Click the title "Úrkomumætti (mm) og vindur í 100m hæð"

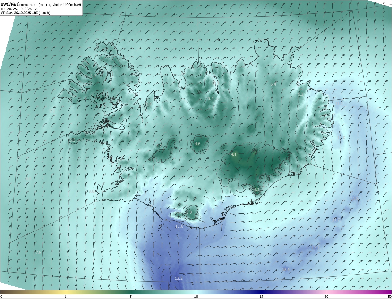click(49, 4)
